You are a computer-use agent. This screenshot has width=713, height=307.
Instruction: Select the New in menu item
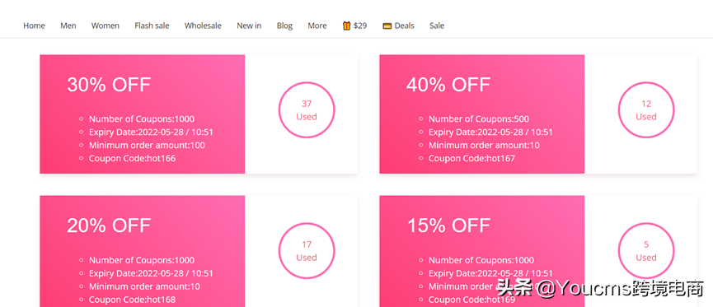pos(249,26)
